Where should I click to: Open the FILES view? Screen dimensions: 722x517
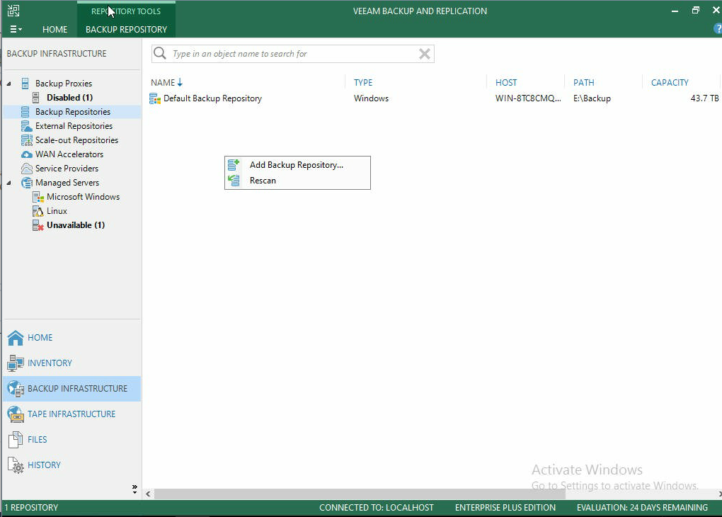pos(71,440)
